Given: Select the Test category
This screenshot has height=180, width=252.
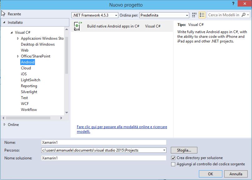Looking at the screenshot, I should 24,98.
